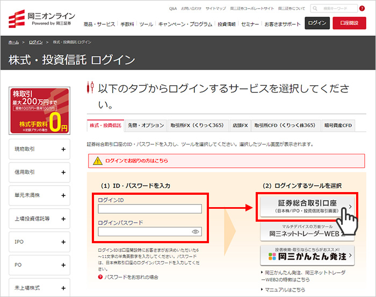Open ツール menu
Image resolution: width=376 pixels, height=297 pixels.
(146, 24)
